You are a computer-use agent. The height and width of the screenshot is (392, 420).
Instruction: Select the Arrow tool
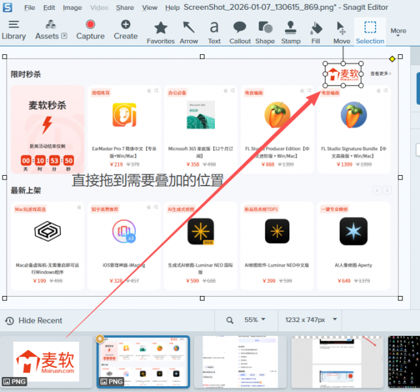[189, 31]
